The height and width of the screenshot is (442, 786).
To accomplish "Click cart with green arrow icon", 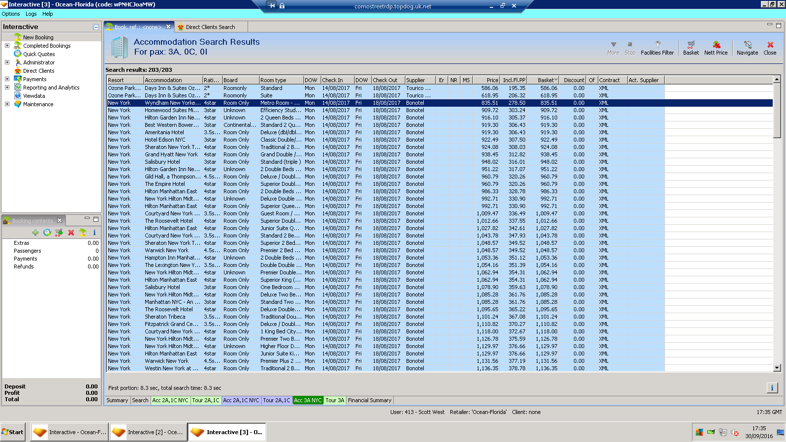I will [x=59, y=233].
